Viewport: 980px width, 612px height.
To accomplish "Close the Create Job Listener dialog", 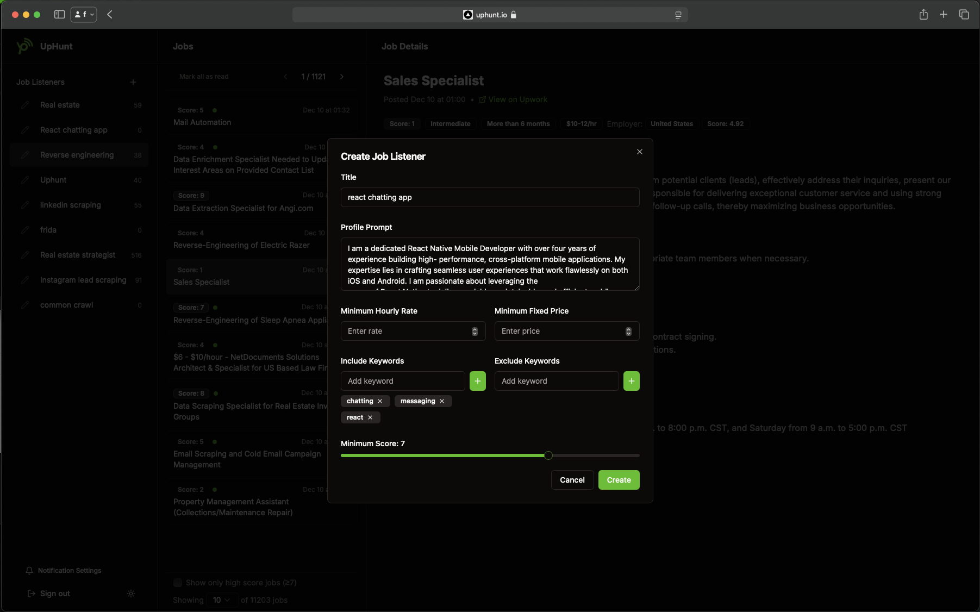I will coord(640,152).
